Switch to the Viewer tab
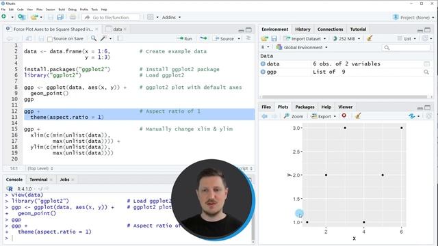 (x=345, y=107)
